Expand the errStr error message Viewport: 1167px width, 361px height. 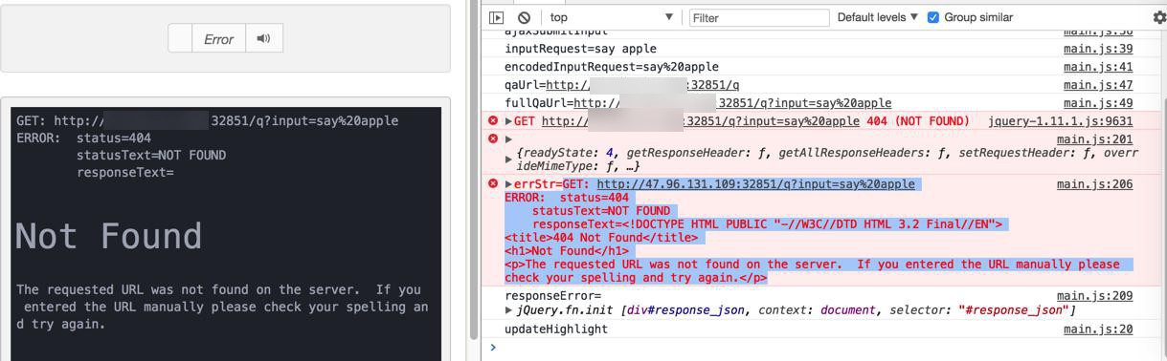coord(509,184)
